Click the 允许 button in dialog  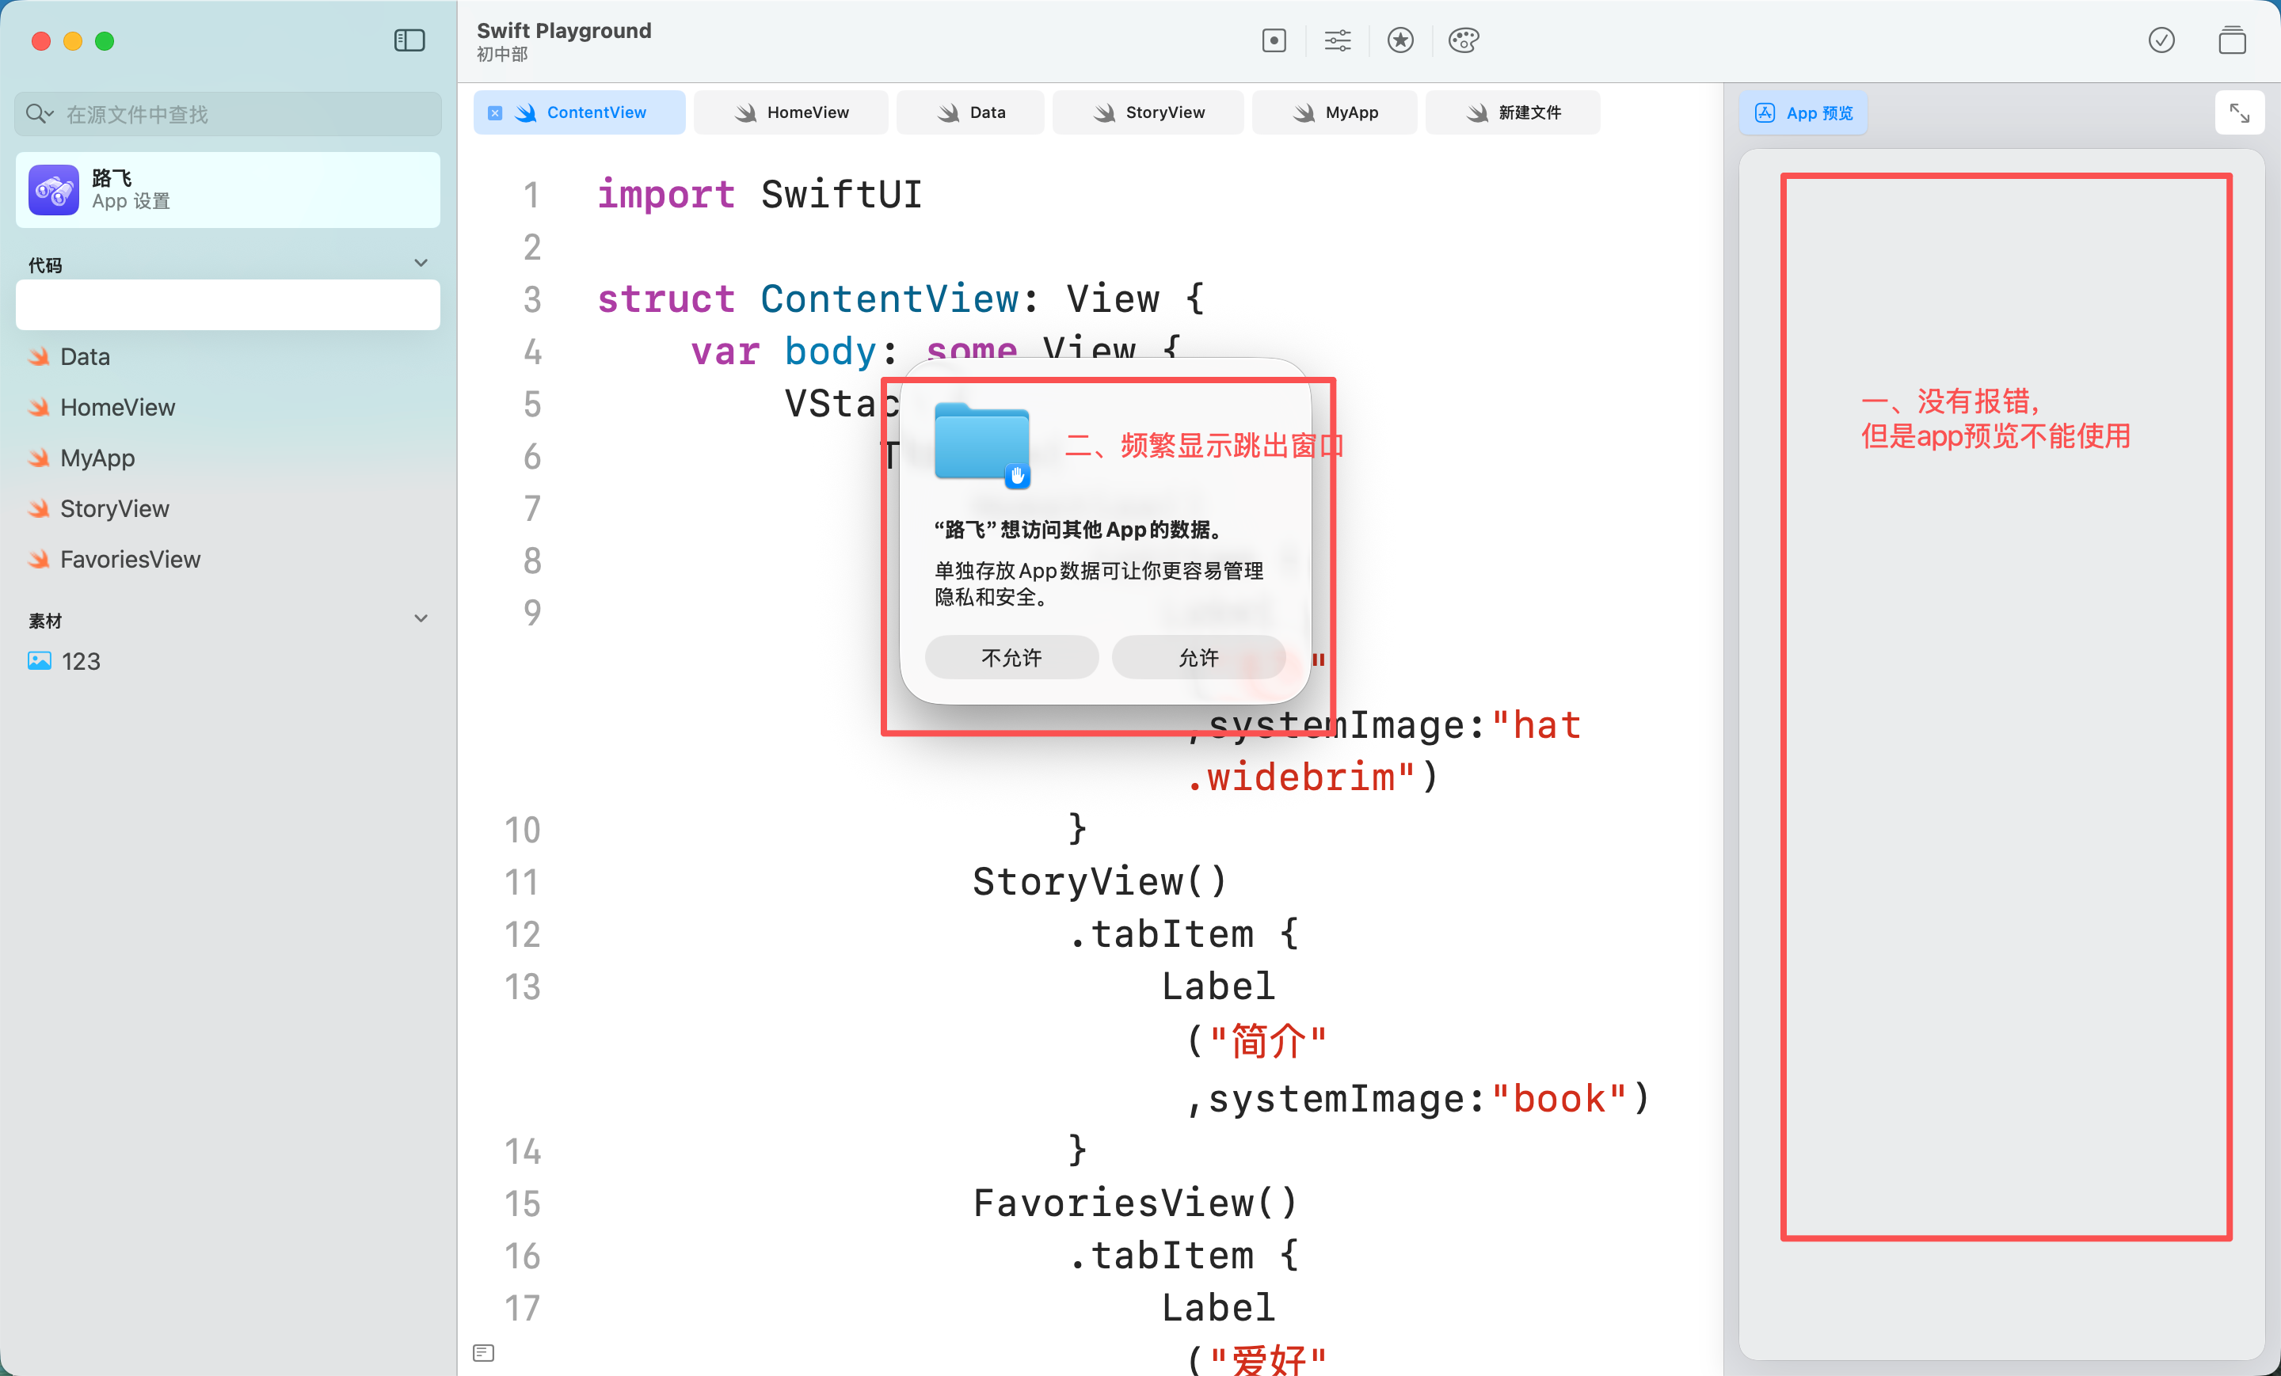(x=1198, y=657)
